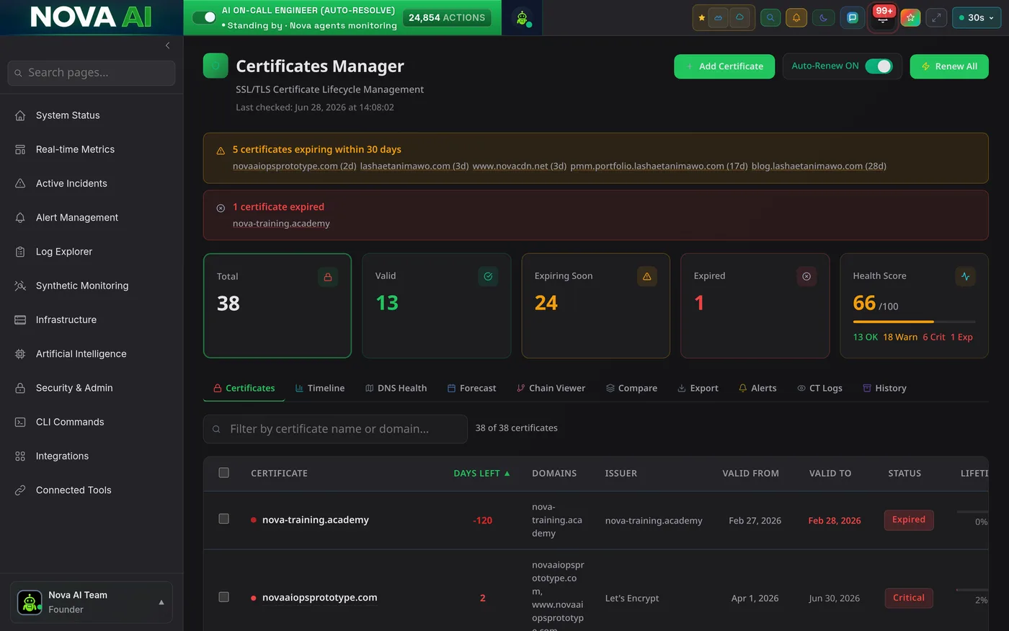Click the lock icon on the Total card

coord(328,277)
